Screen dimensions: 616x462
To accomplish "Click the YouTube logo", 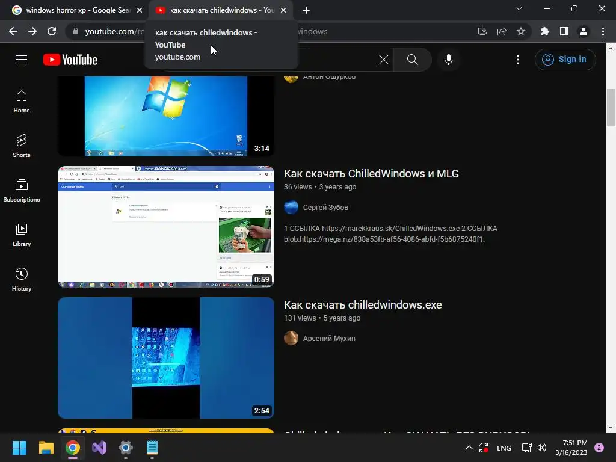I will [x=70, y=60].
